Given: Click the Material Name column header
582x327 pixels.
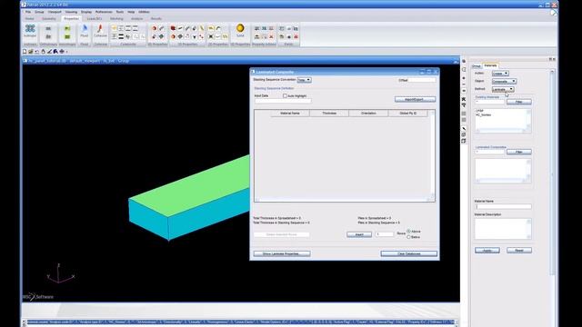Looking at the screenshot, I should (290, 113).
